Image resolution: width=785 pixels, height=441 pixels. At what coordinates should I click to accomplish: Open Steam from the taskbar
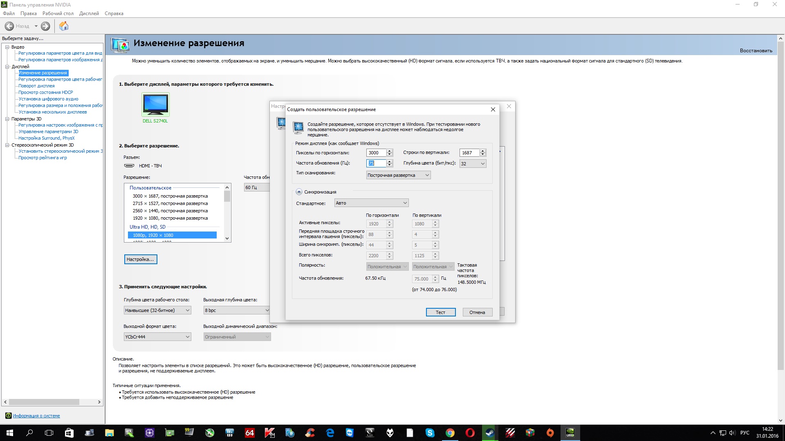pyautogui.click(x=490, y=433)
